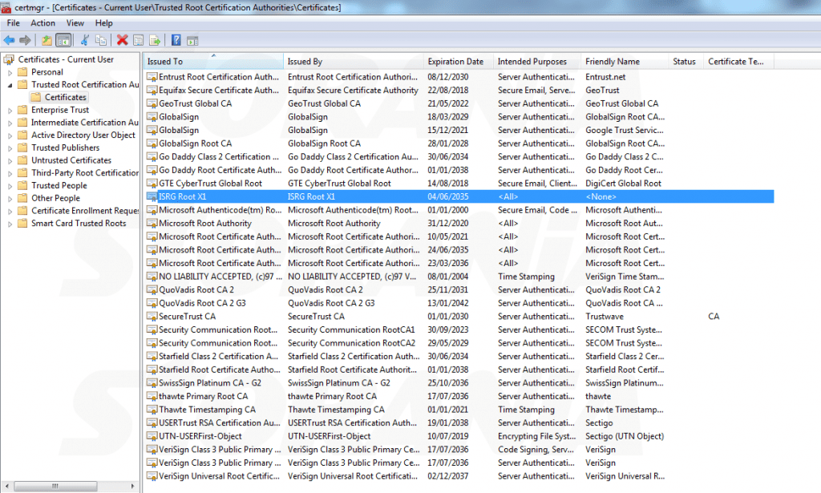Image resolution: width=821 pixels, height=493 pixels.
Task: Toggle the Show/Hide Console Tree icon
Action: point(63,40)
